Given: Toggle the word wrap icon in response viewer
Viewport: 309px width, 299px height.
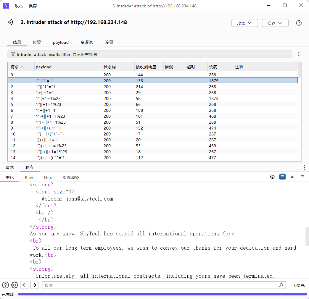Looking at the screenshot, I should pos(282,177).
